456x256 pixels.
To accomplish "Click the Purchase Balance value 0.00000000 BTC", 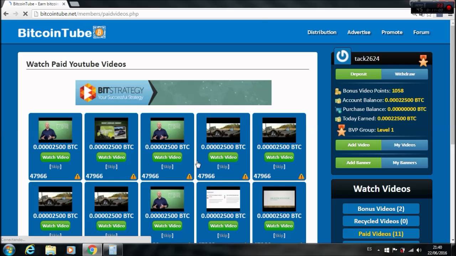I will (x=407, y=109).
